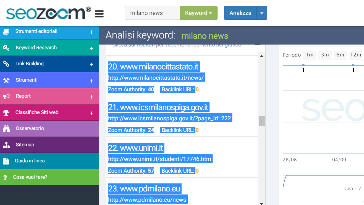
Task: Click the 04/09 date axis label
Action: (x=339, y=160)
